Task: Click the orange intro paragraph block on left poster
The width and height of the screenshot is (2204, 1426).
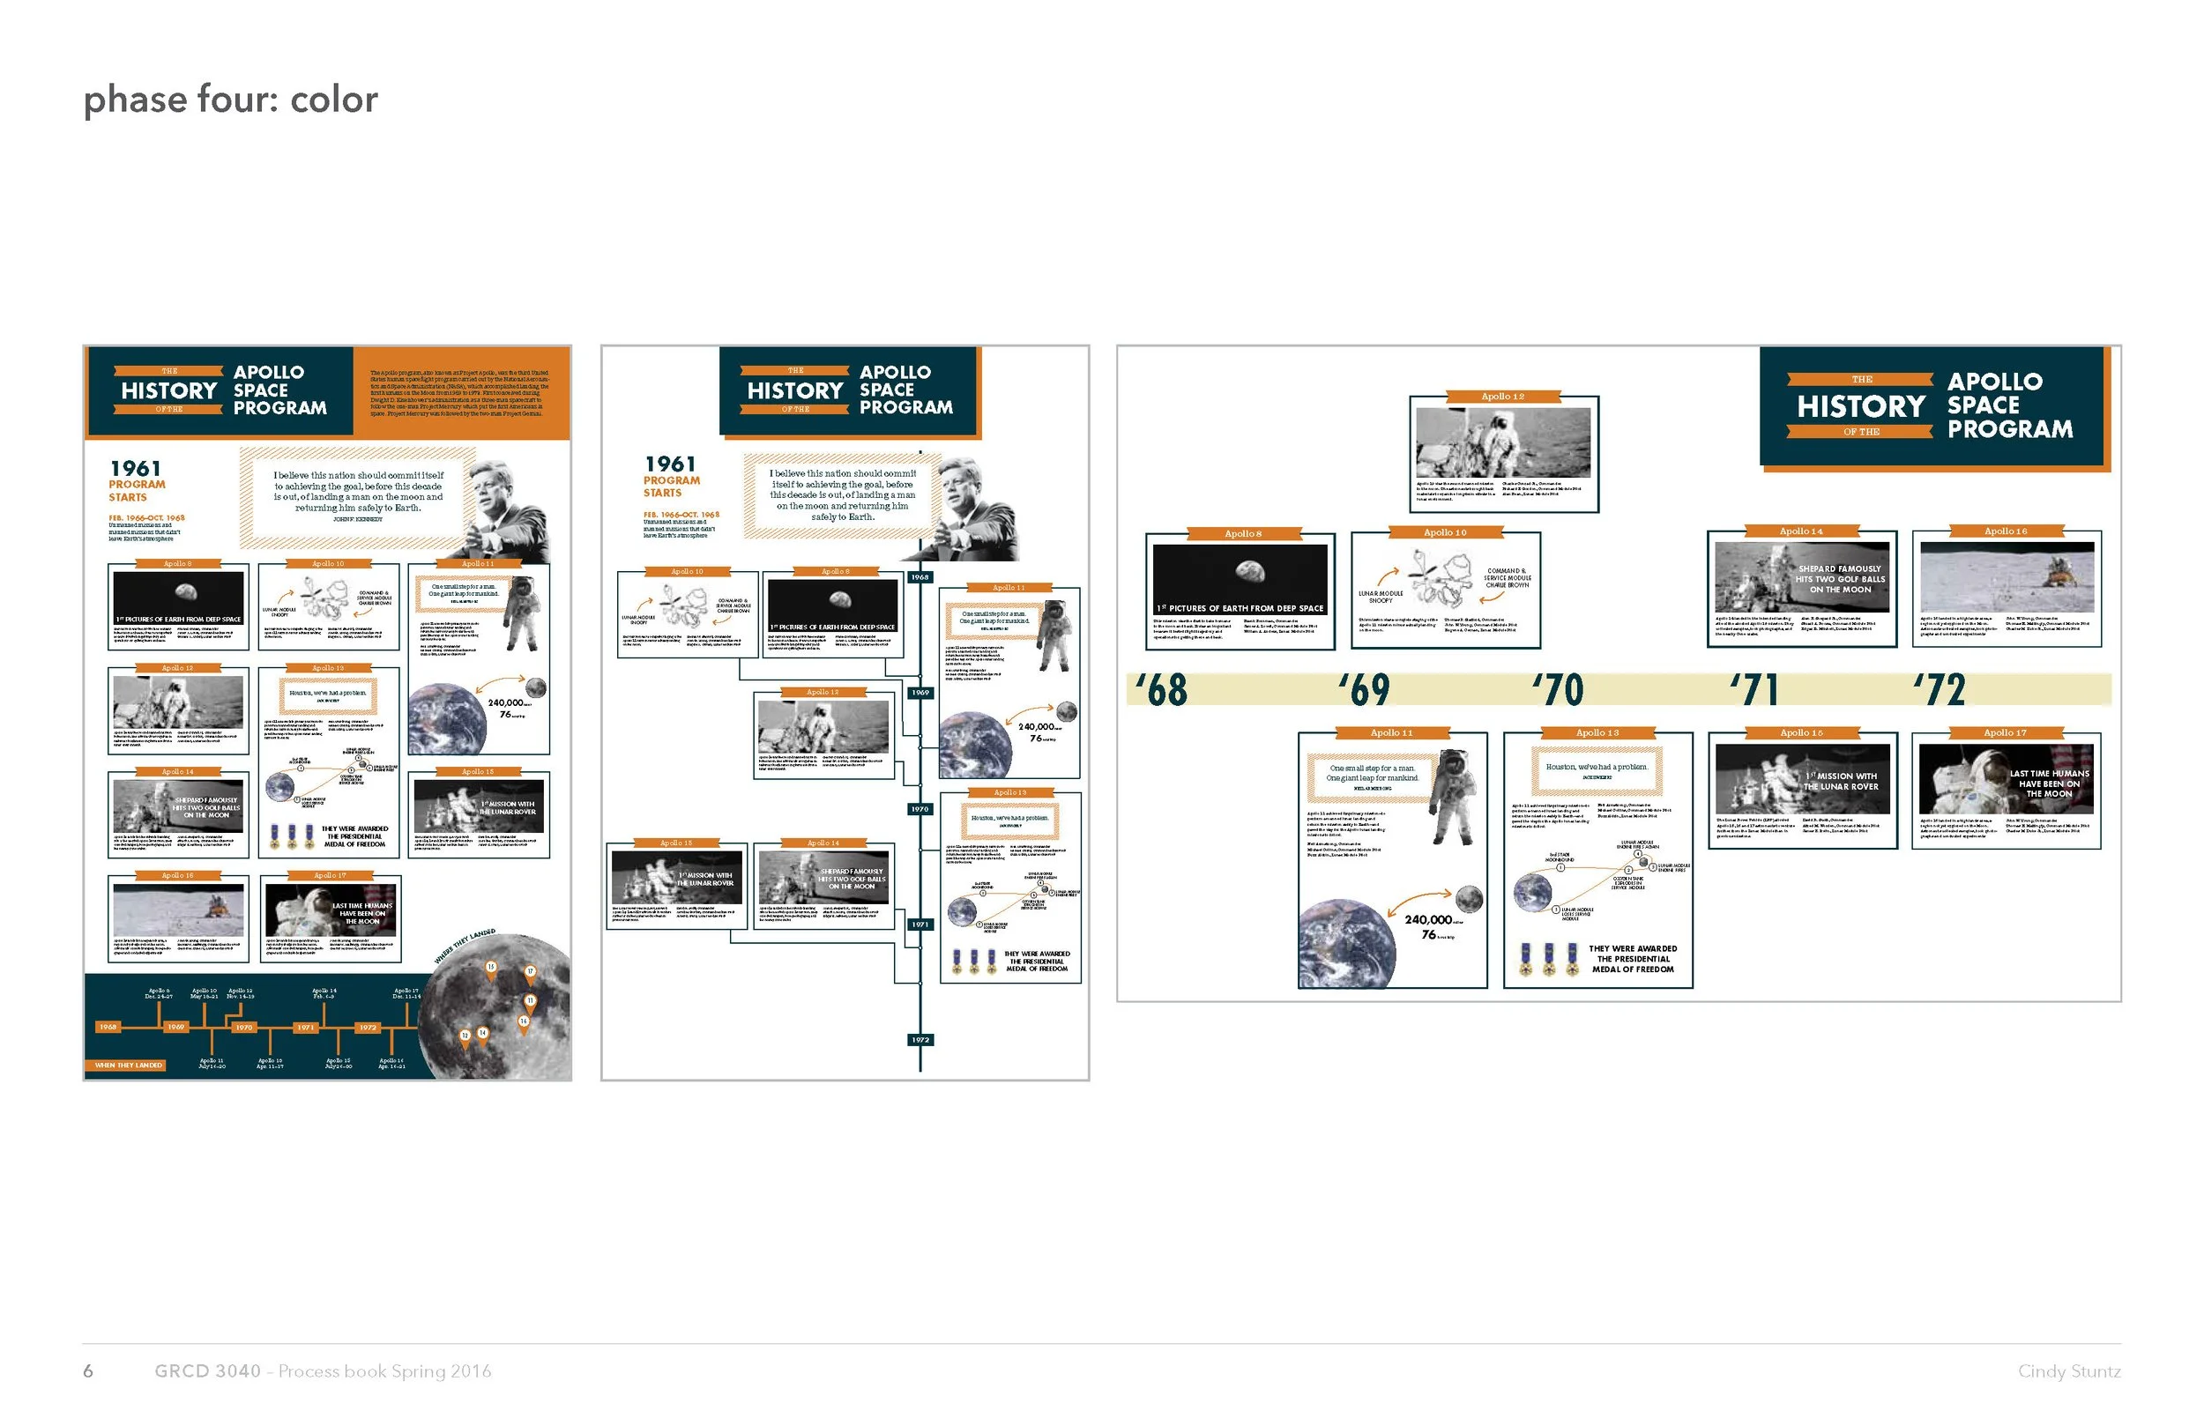Action: [x=460, y=392]
